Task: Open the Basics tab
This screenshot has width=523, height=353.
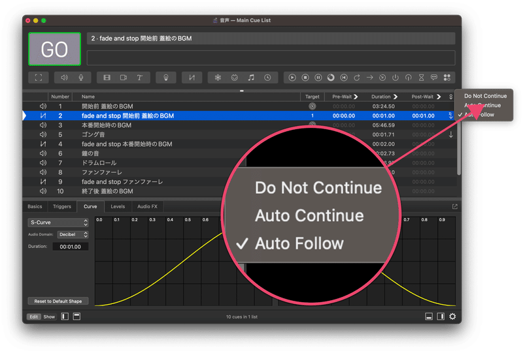Action: click(x=35, y=206)
